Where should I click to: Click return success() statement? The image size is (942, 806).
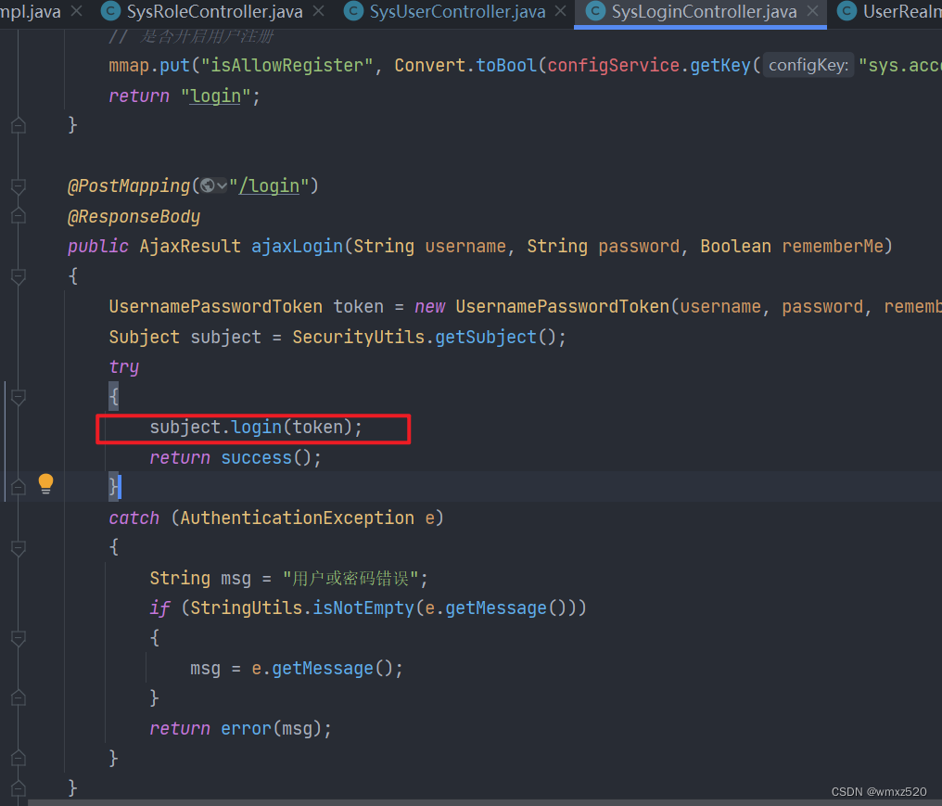point(235,457)
